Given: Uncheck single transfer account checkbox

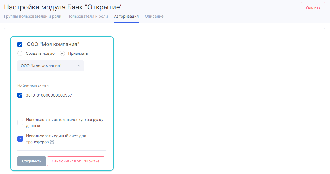Looking at the screenshot, I should 20,139.
